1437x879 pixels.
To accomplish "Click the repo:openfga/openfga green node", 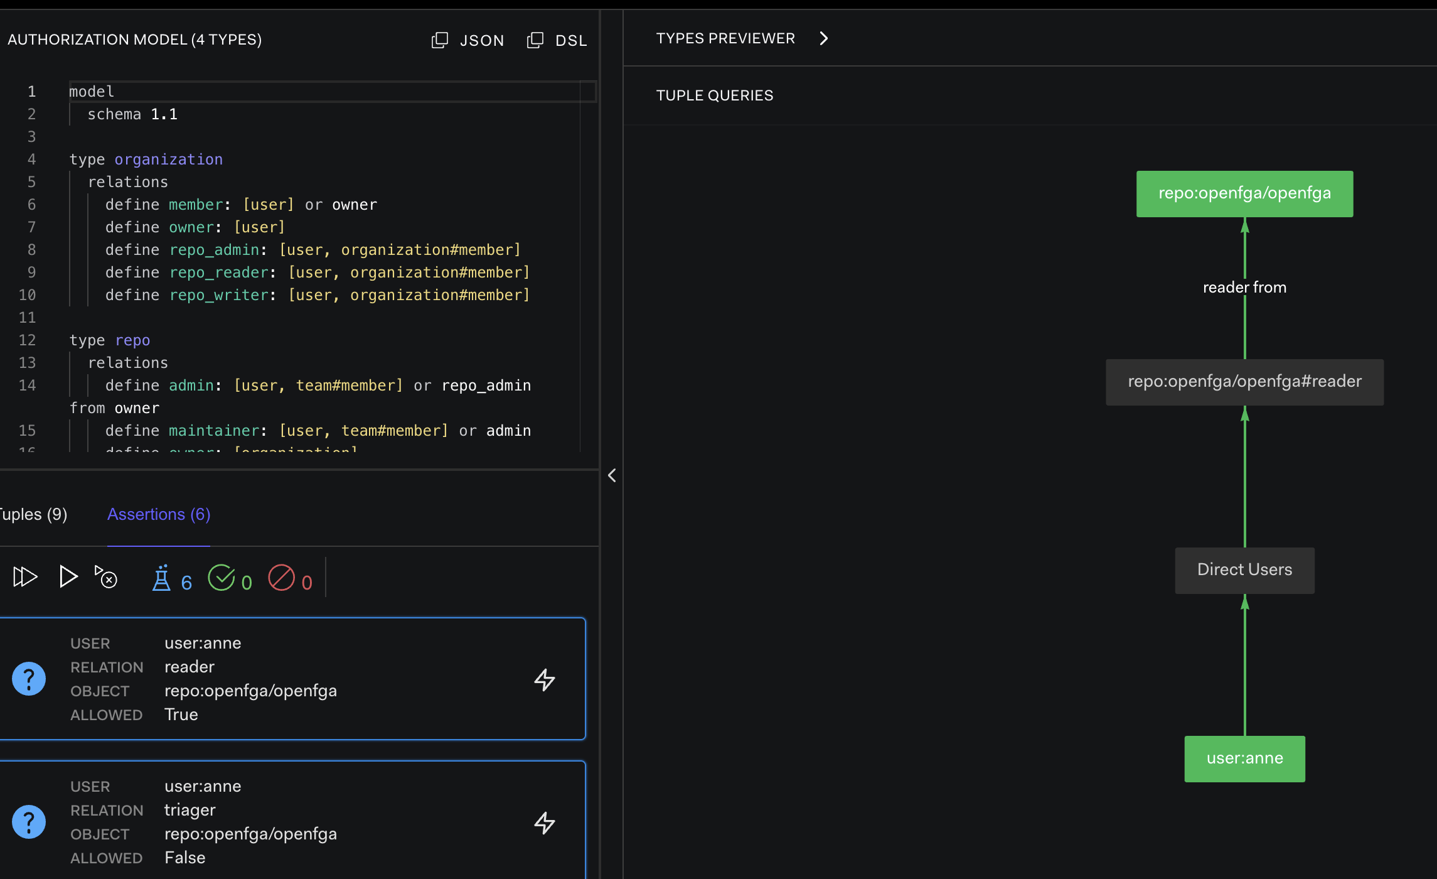I will coord(1244,193).
